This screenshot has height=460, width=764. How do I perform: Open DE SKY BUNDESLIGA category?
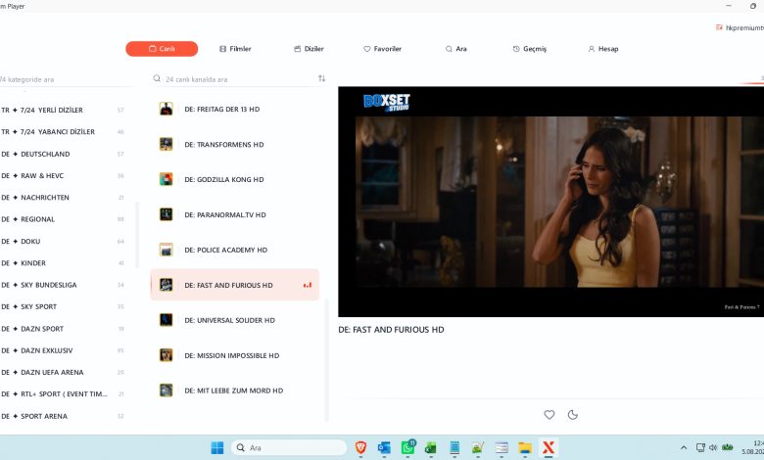pyautogui.click(x=63, y=285)
